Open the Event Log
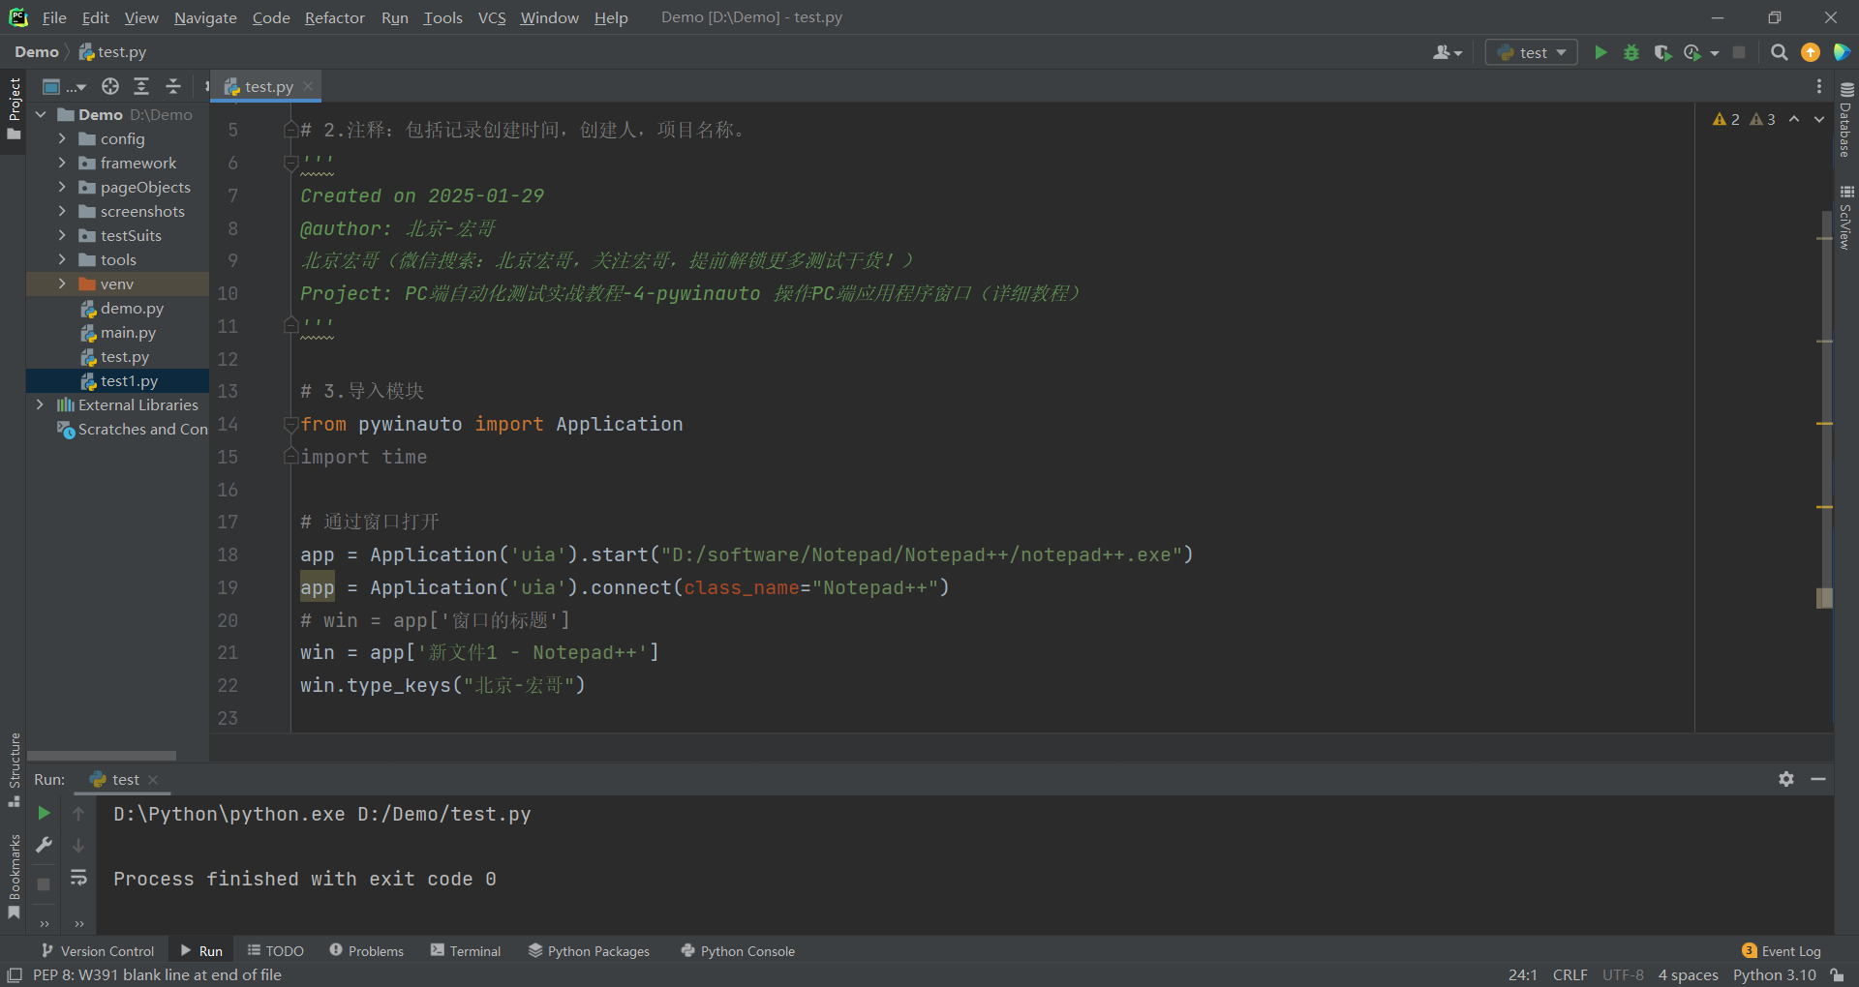This screenshot has height=987, width=1859. (1782, 951)
